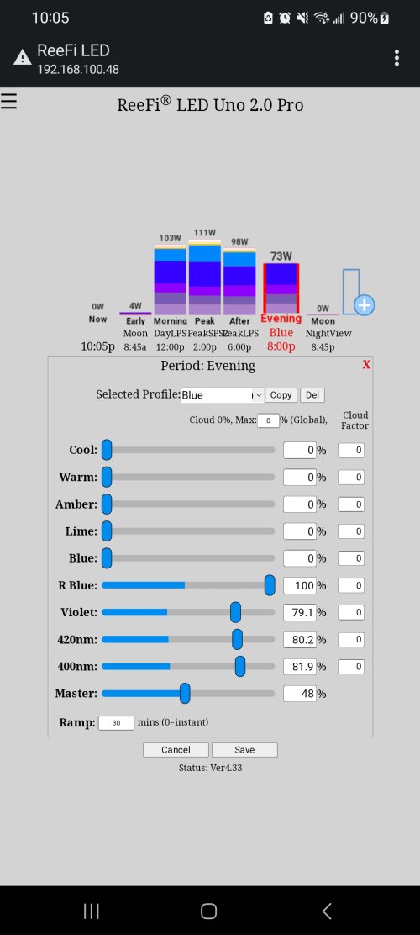
Task: Tap Android back navigation icon
Action: click(x=327, y=911)
